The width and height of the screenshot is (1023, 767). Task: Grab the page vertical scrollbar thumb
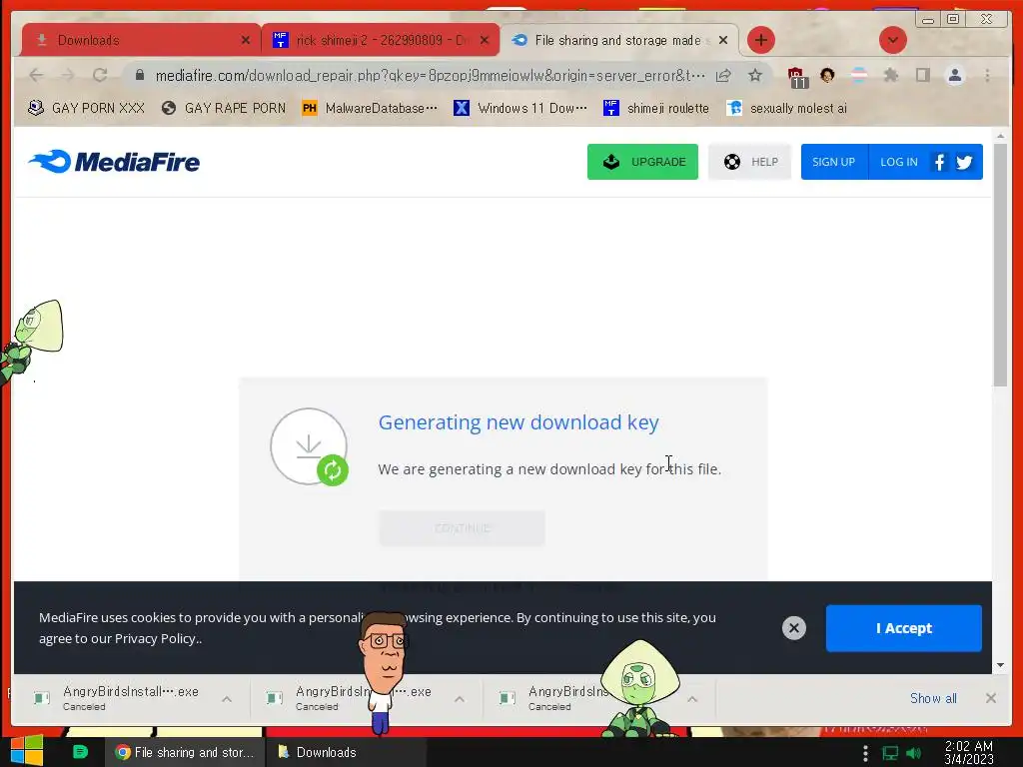pos(1000,264)
